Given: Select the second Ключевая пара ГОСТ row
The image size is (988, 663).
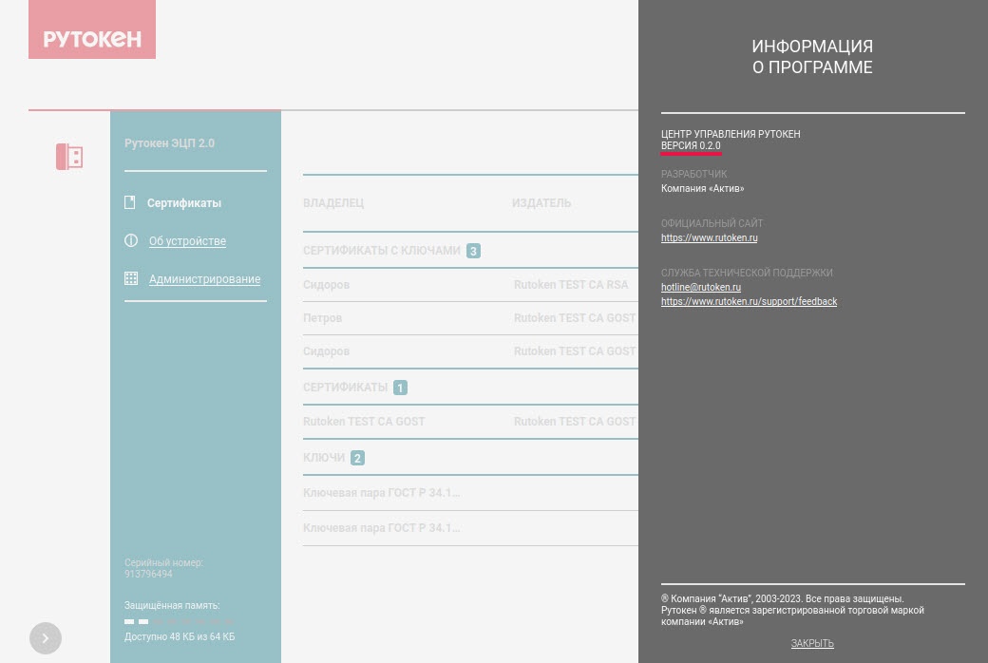Looking at the screenshot, I should coord(470,528).
